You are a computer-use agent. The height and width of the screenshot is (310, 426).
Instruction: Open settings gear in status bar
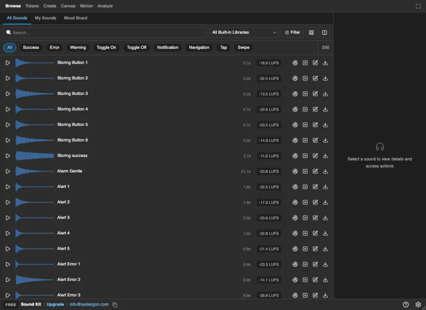(418, 305)
